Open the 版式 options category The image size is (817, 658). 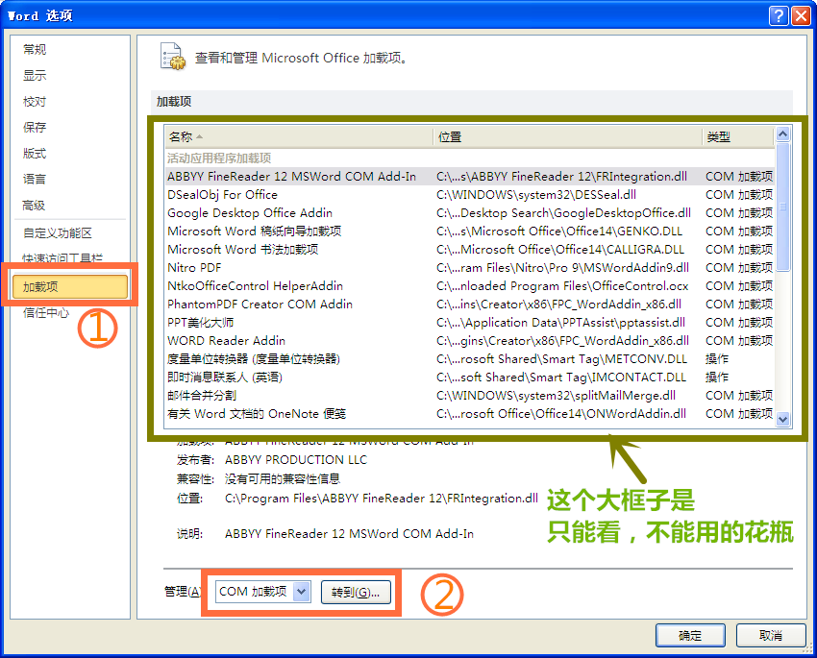pyautogui.click(x=35, y=154)
